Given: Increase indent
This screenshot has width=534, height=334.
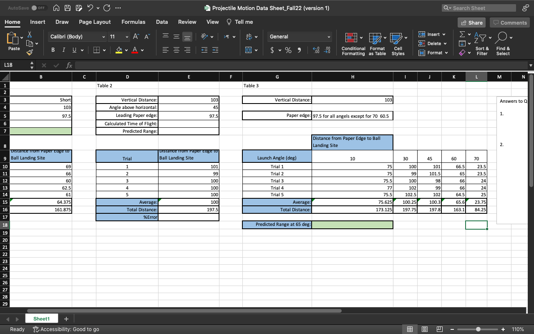Looking at the screenshot, I should [215, 50].
